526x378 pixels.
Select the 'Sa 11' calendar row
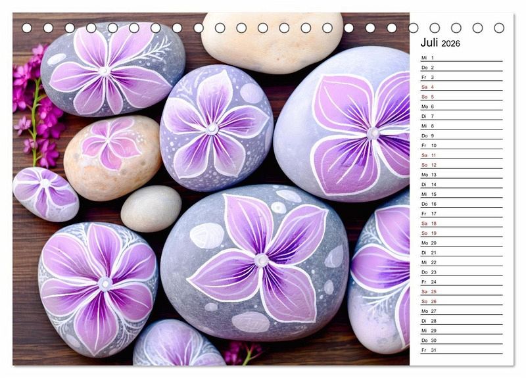click(x=462, y=155)
